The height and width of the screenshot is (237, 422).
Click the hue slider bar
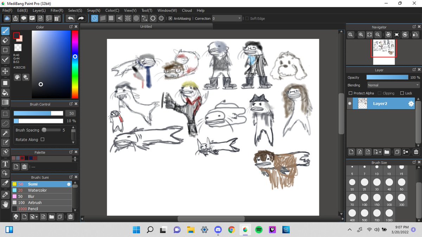tap(75, 64)
